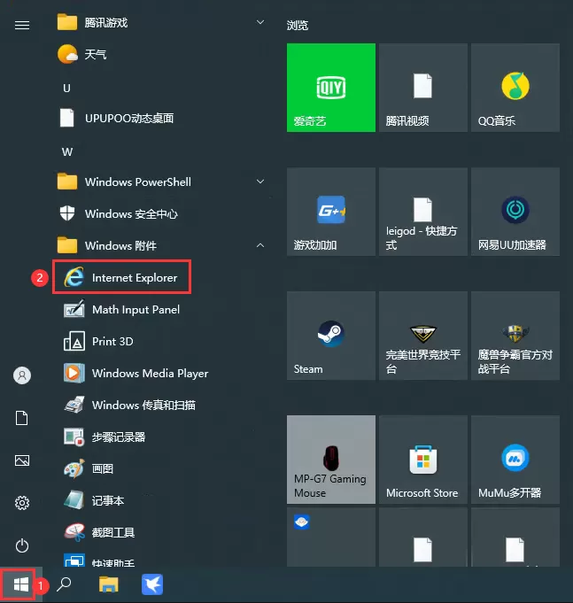Select the letter U section header
Screen dimensions: 573x603
pos(67,89)
